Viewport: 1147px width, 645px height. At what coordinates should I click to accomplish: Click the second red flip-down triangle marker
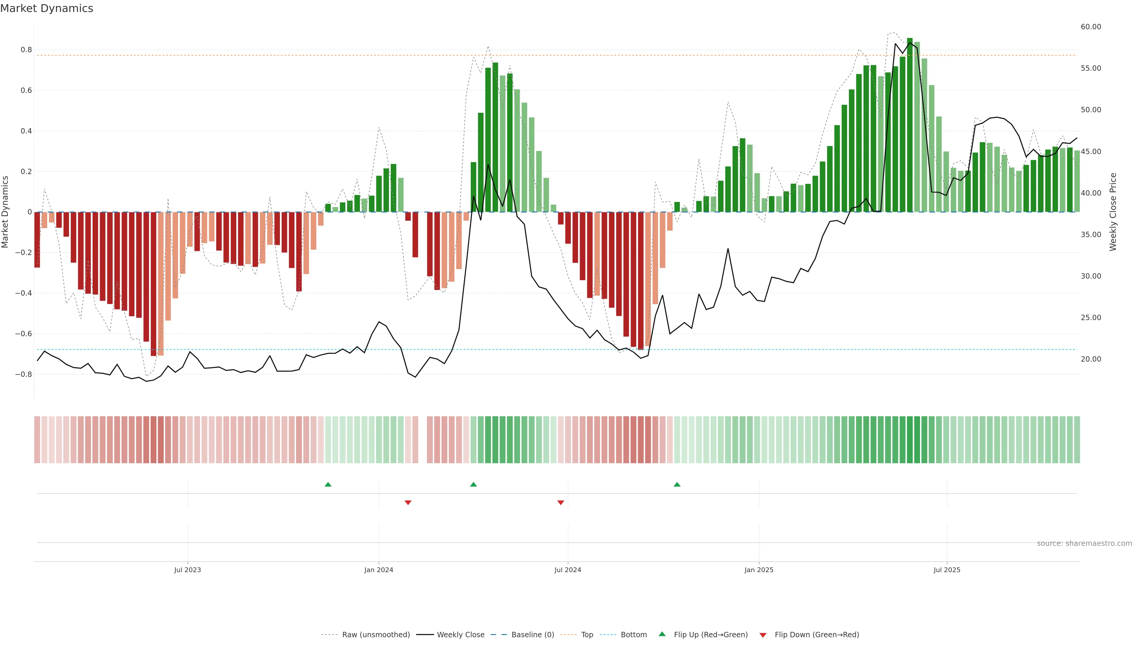tap(561, 503)
